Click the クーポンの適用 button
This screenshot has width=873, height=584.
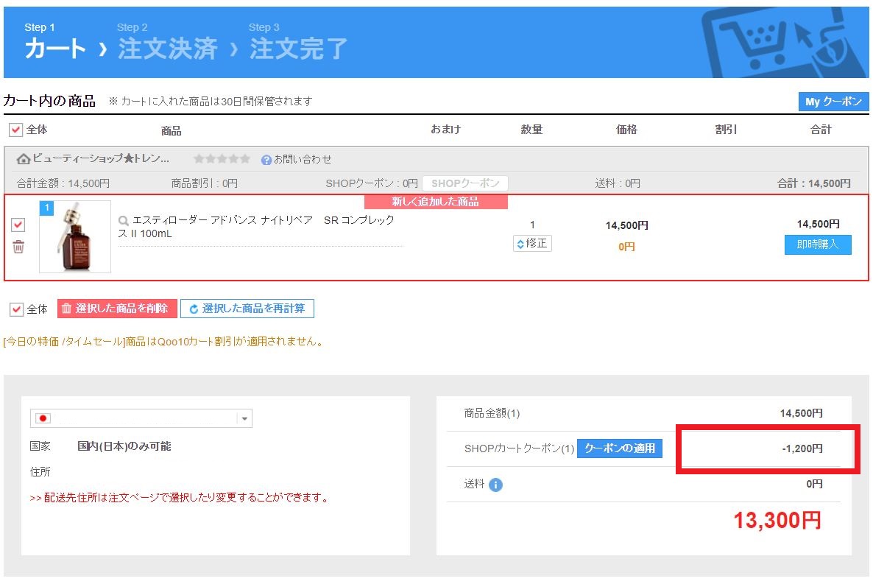619,448
